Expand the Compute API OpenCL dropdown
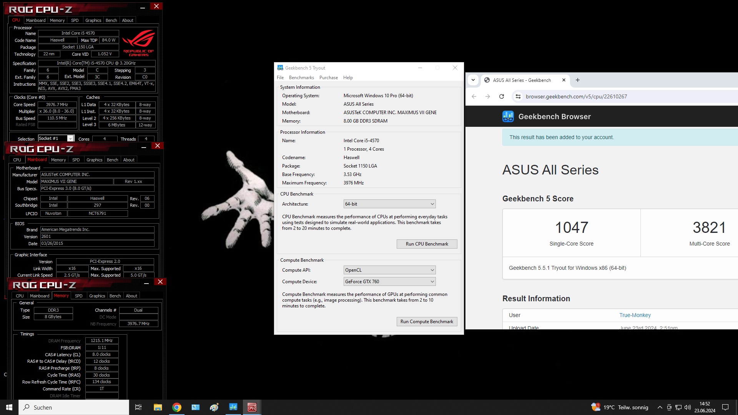 [x=389, y=270]
